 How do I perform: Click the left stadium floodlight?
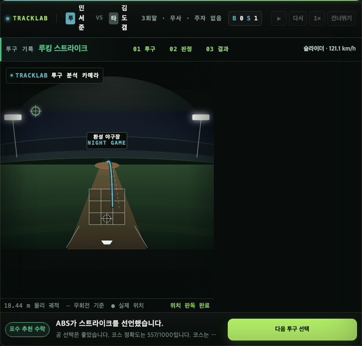[13, 117]
